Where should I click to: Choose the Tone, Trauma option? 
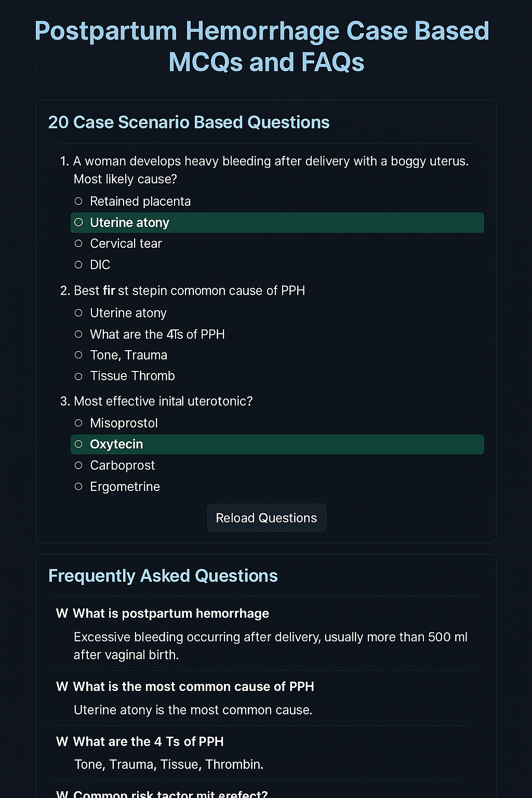pos(78,355)
